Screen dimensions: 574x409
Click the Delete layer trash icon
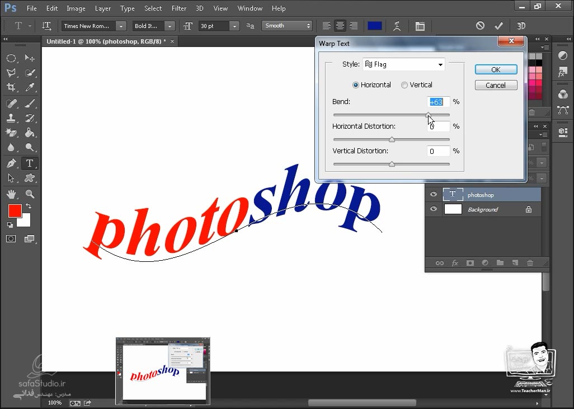pos(530,263)
